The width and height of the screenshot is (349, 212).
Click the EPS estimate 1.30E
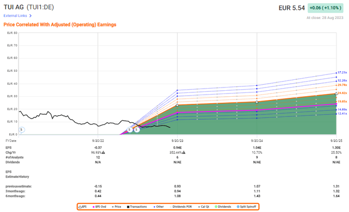[x=336, y=148]
